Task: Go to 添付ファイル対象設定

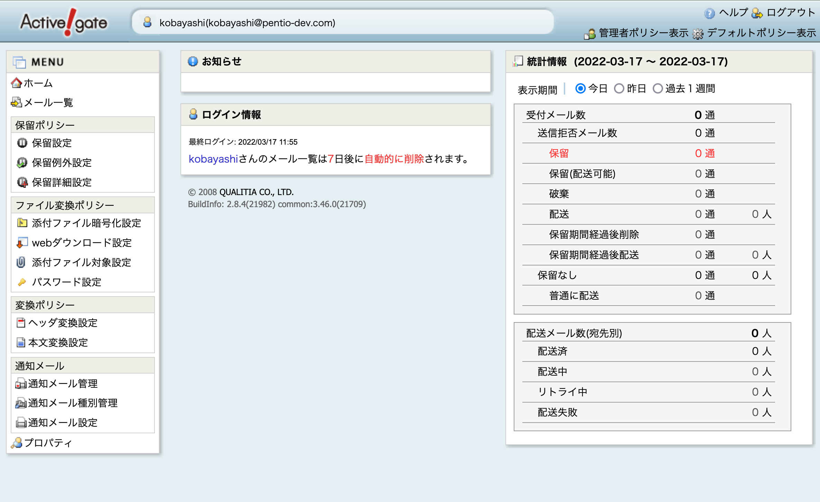Action: coord(82,262)
